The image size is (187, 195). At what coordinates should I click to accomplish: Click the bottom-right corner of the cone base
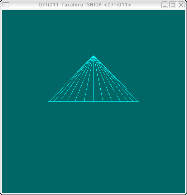[x=139, y=101]
